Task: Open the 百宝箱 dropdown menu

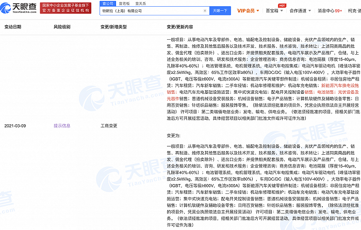Action: [274, 11]
